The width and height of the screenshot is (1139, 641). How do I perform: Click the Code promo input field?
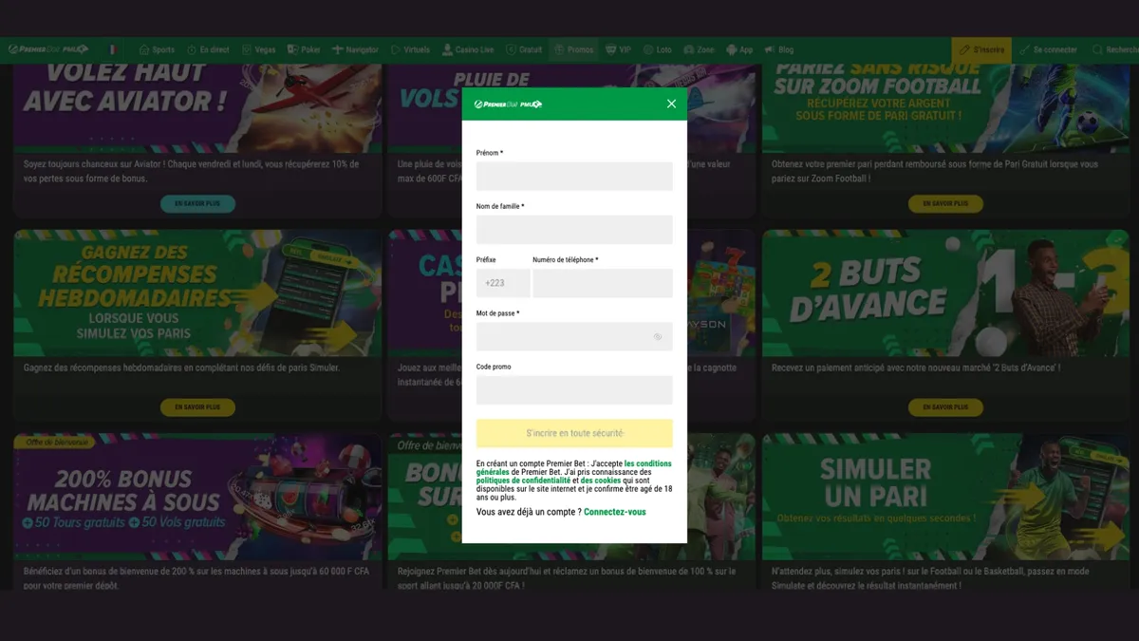point(574,390)
